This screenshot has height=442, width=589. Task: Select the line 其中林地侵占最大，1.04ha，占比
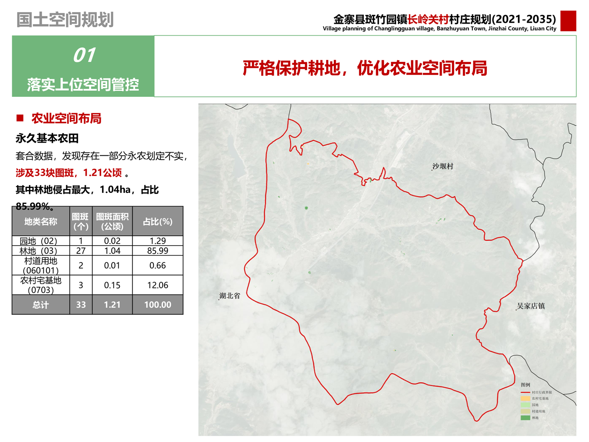click(87, 190)
